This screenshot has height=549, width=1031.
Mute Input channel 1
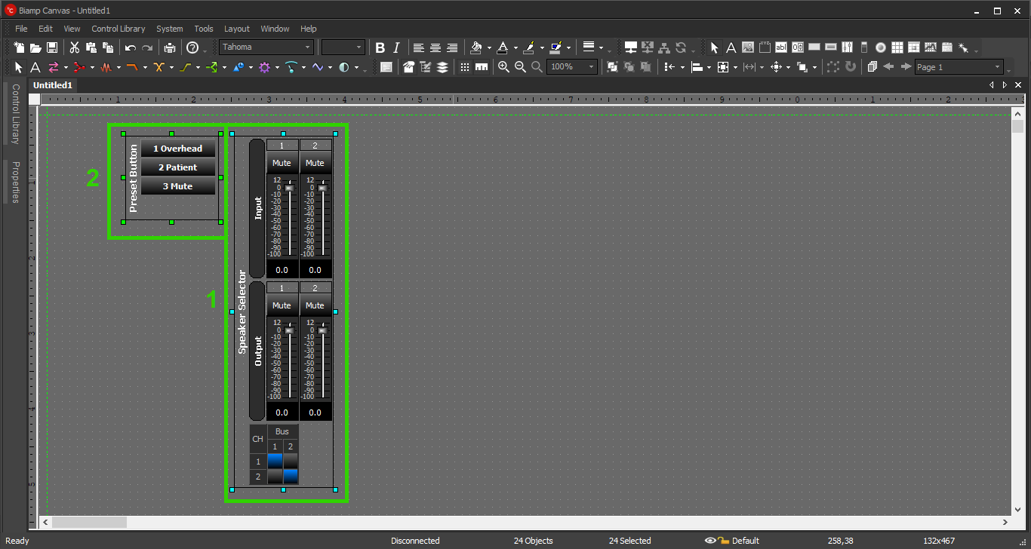282,163
